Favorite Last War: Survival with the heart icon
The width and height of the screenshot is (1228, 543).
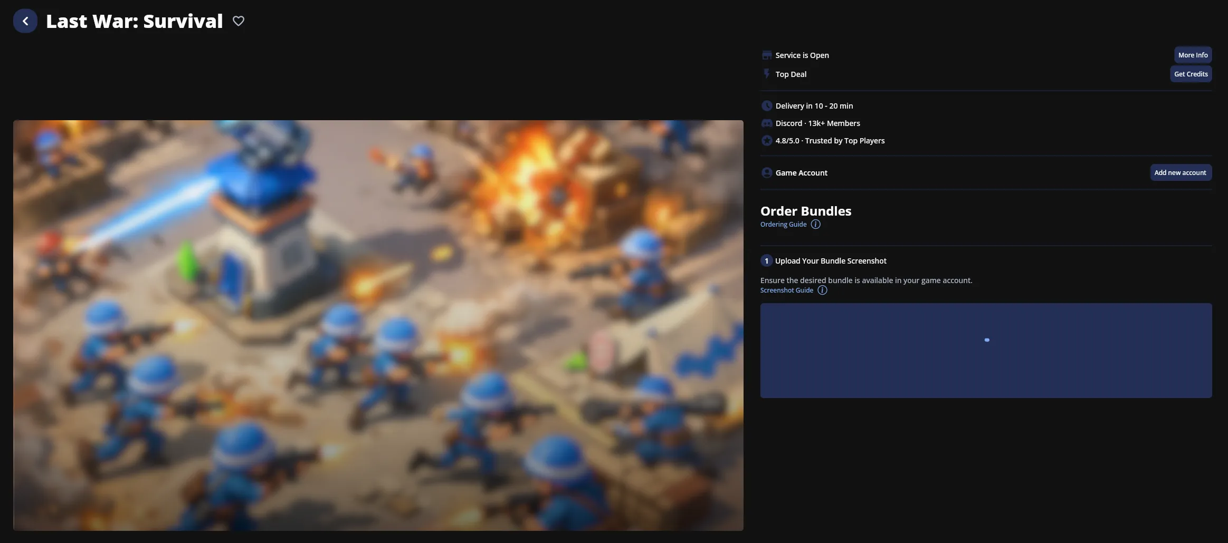239,21
